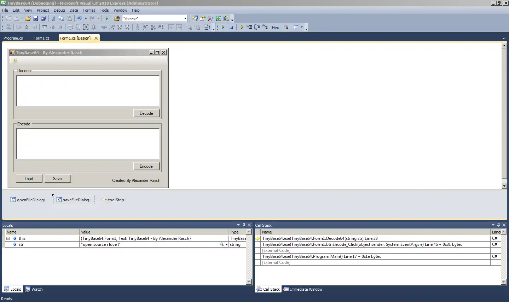Screen dimensions: 509x302
Task: Click the Tab Order layout icon
Action: pos(207,27)
